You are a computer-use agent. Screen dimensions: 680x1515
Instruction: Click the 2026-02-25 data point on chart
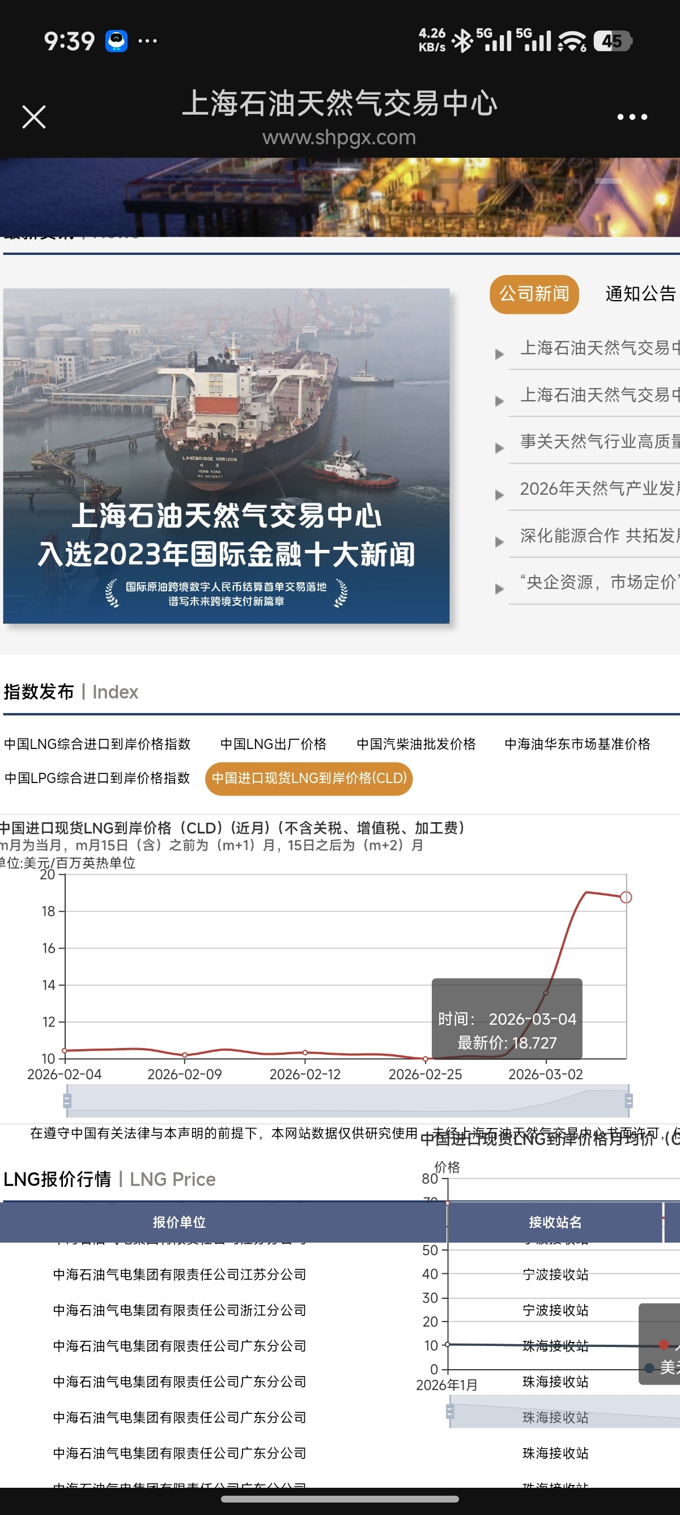click(x=425, y=1059)
